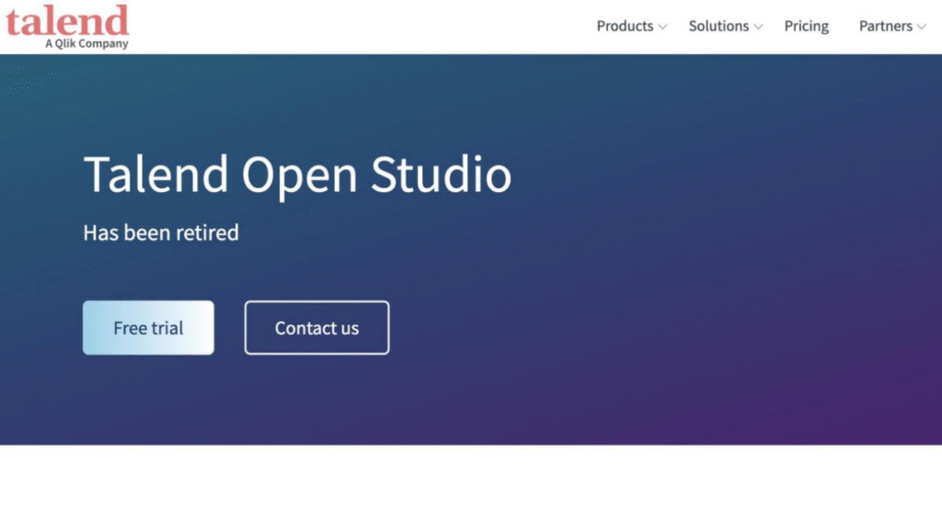942x513 pixels.
Task: Click the word 'Talend' in the headline
Action: (x=155, y=175)
